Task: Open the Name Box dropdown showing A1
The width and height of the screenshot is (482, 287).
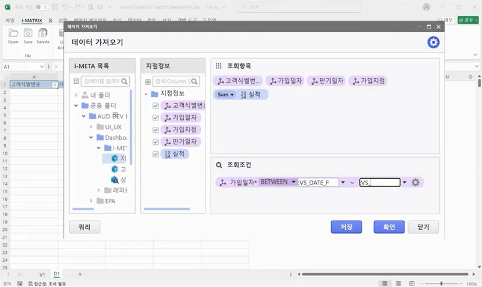Action: 42,67
